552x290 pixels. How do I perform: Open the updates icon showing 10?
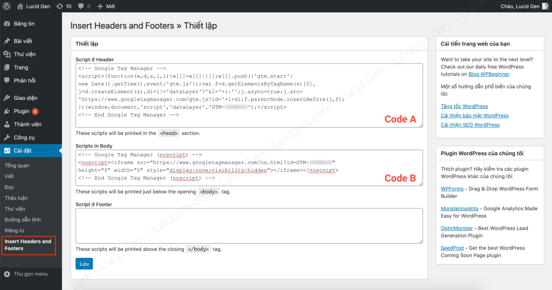click(60, 6)
